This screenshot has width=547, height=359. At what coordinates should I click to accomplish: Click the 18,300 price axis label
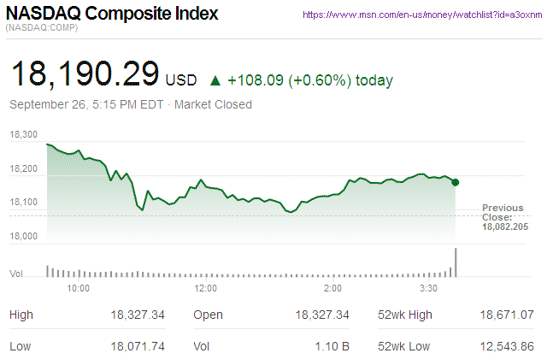point(24,135)
